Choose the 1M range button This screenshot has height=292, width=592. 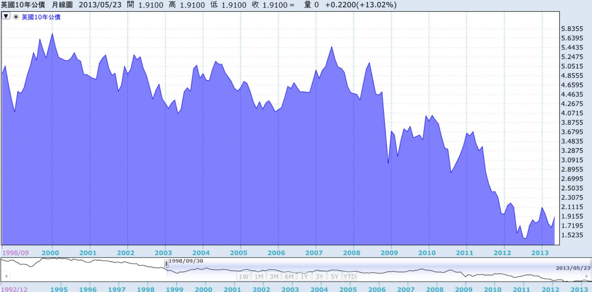point(259,277)
